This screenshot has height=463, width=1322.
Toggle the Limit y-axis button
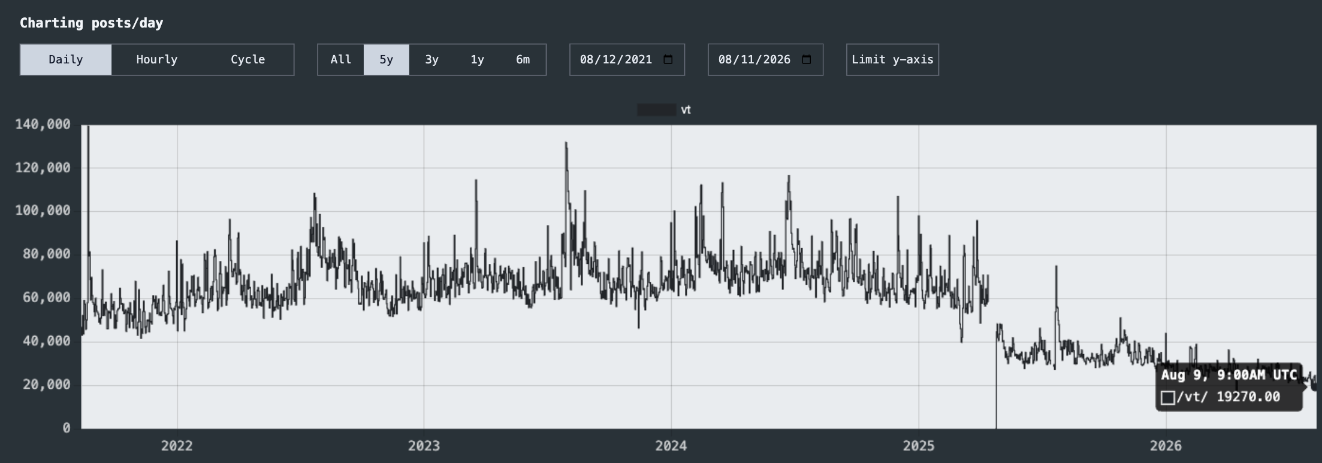click(892, 60)
